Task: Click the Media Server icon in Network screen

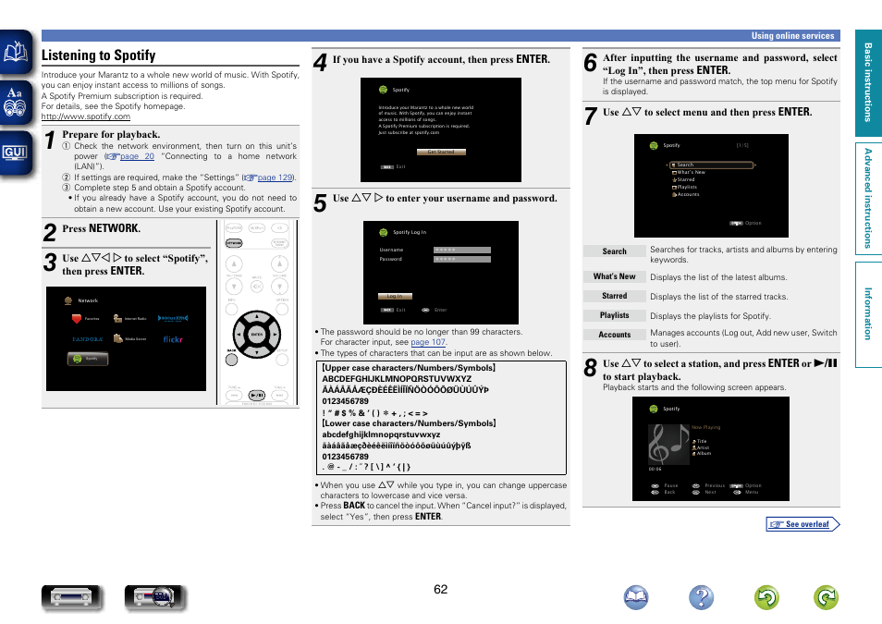Action: pos(118,338)
